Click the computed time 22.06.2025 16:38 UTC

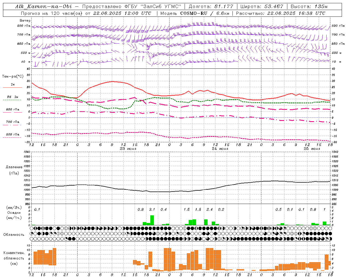click(x=296, y=13)
